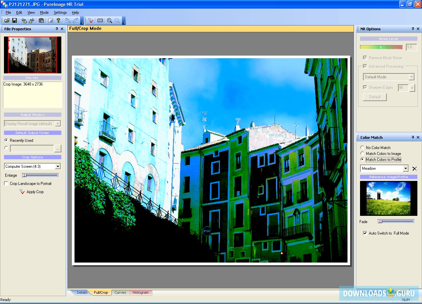This screenshot has height=304, width=422.
Task: Enable Crop Landscape to Portrait
Action: [x=6, y=184]
